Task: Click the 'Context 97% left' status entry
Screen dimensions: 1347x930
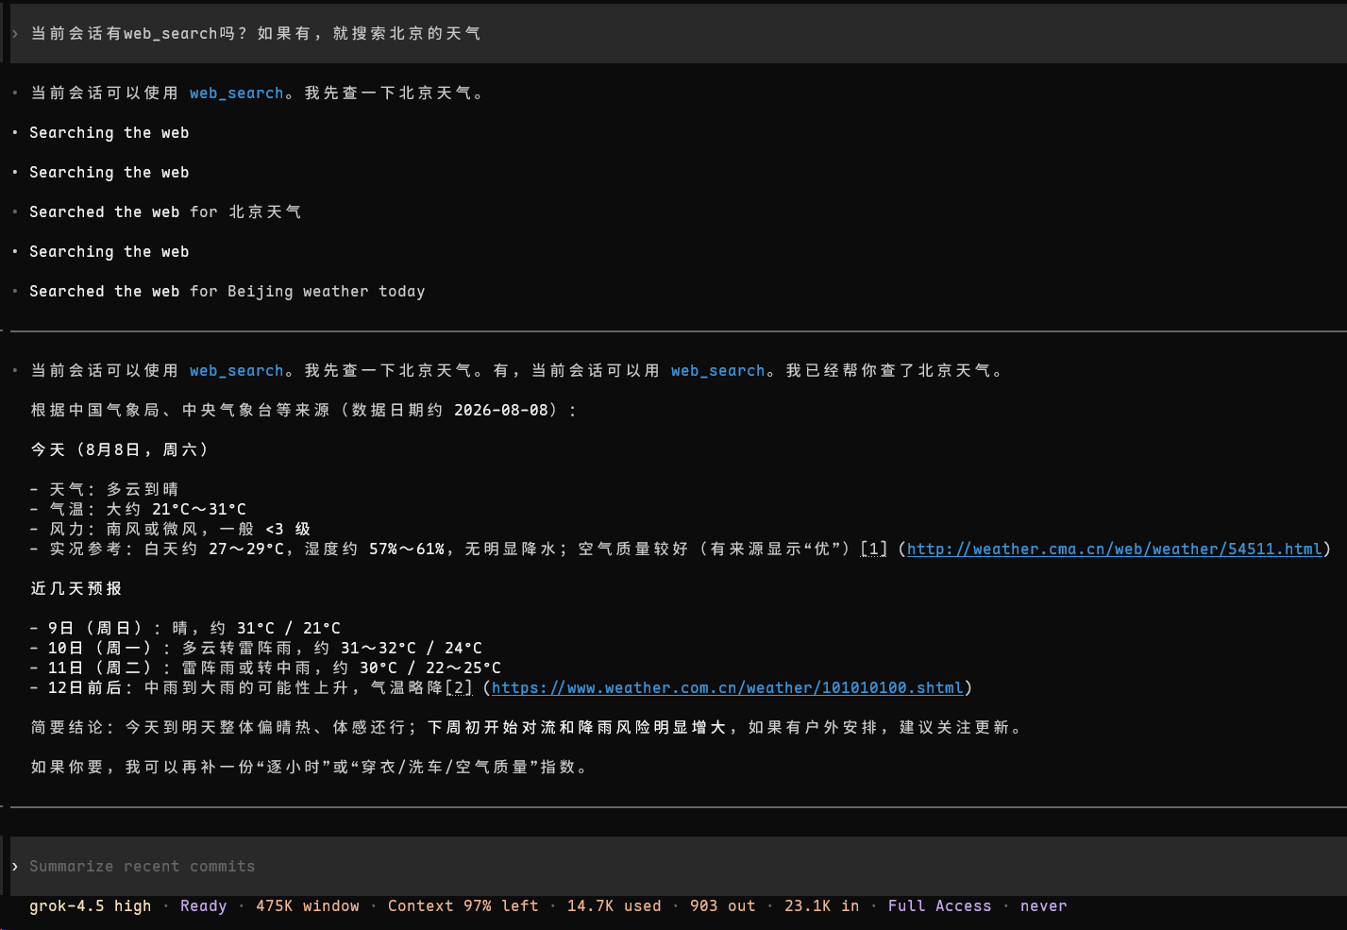Action: pyautogui.click(x=463, y=906)
